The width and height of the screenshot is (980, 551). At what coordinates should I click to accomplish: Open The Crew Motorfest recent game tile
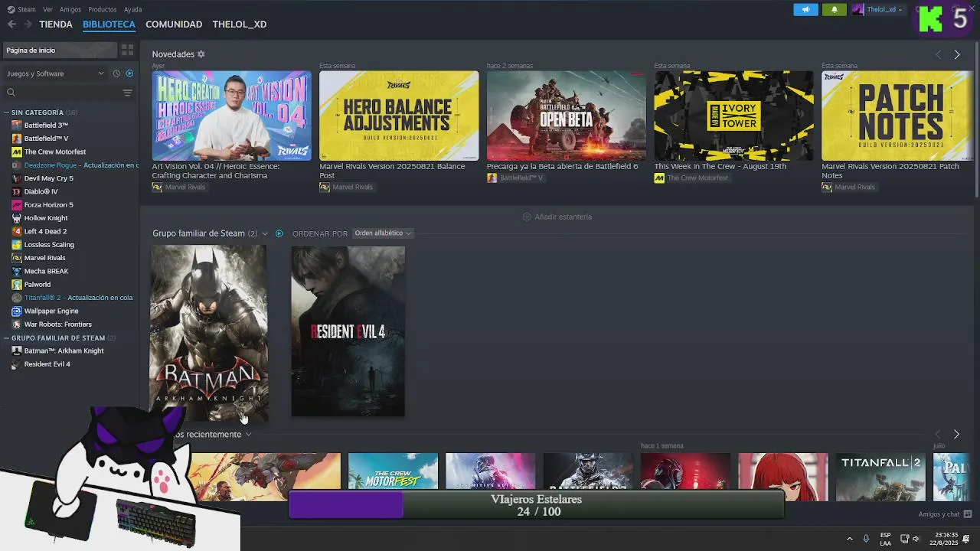393,471
